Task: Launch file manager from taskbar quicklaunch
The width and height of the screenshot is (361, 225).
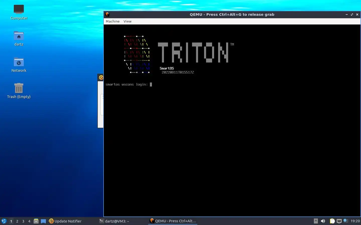Action: pos(36,221)
